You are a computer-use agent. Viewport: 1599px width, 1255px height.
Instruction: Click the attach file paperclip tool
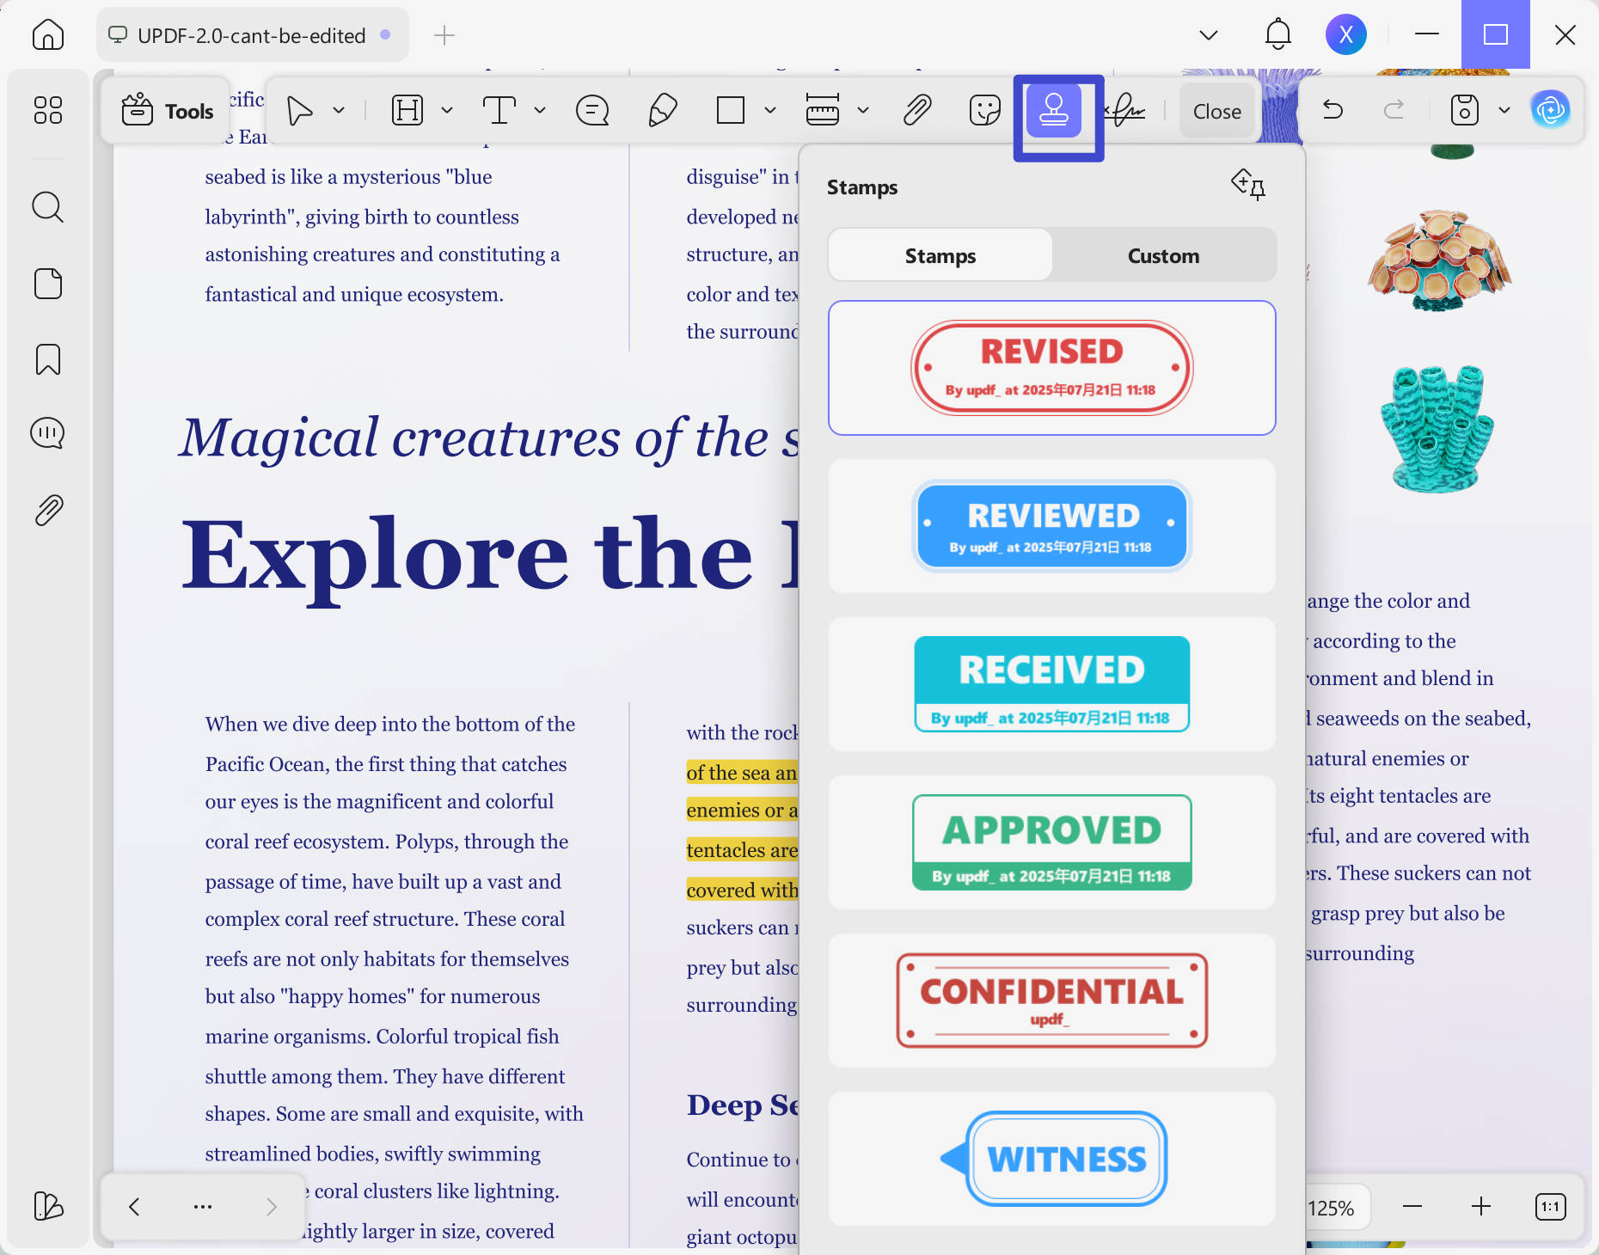click(x=917, y=111)
